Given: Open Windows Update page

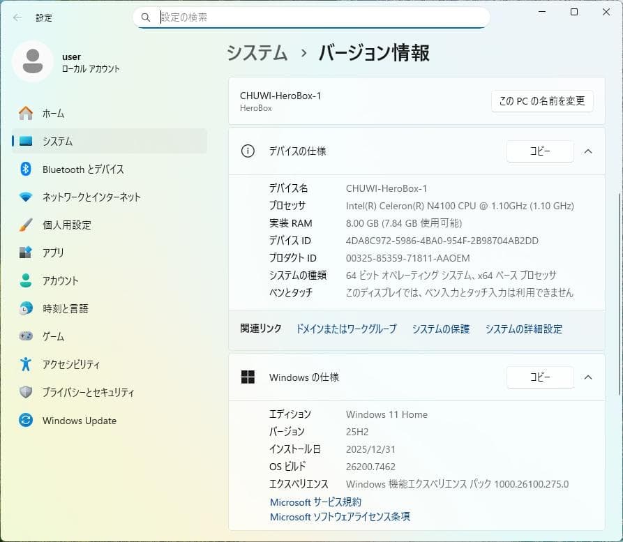Looking at the screenshot, I should [x=110, y=421].
